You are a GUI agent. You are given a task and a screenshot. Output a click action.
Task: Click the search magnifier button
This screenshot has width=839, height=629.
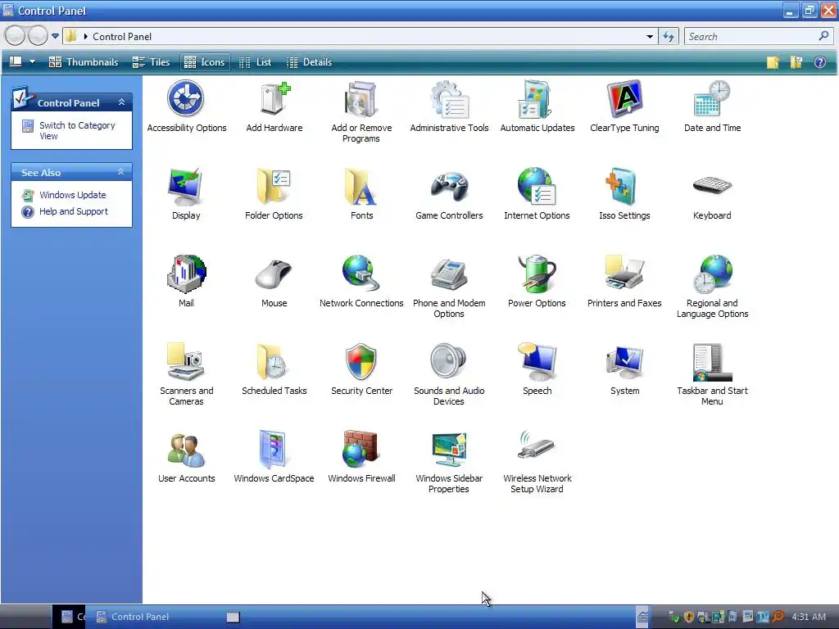824,36
